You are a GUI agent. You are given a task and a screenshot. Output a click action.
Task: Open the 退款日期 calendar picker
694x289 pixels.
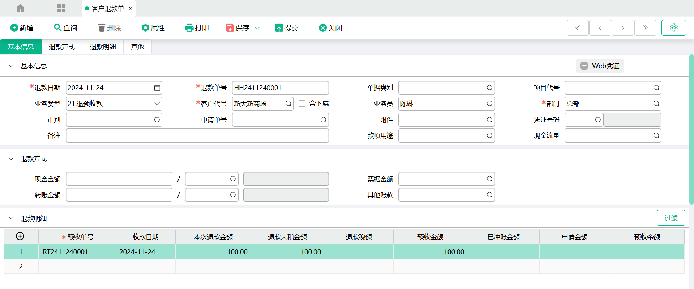[157, 88]
